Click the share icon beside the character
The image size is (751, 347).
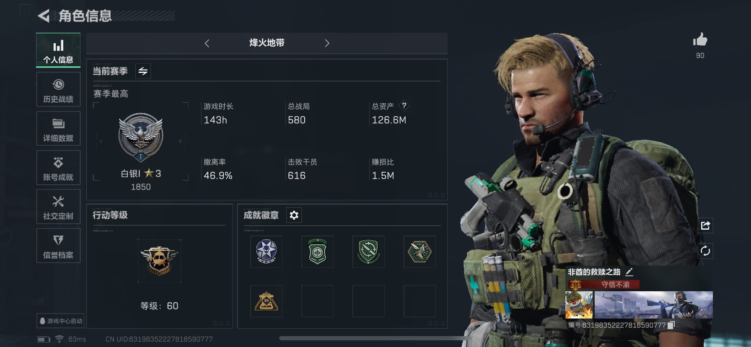pyautogui.click(x=705, y=225)
